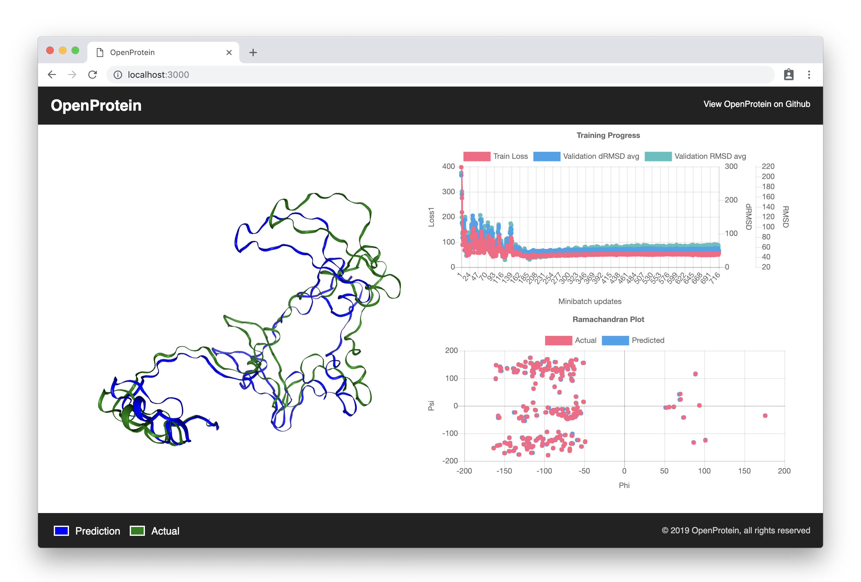The image size is (861, 582).
Task: Click the OpenProtein header title
Action: 96,106
